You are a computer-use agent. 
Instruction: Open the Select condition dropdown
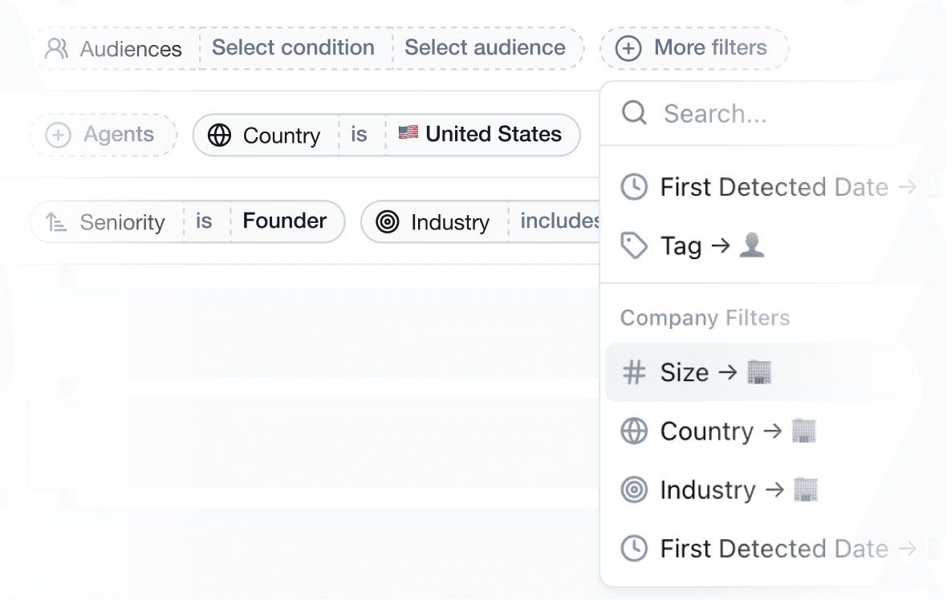(x=293, y=48)
